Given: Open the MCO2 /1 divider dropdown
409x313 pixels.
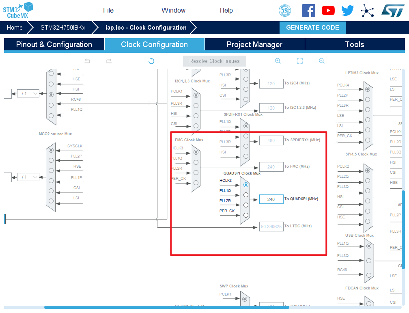Looking at the screenshot, I should (x=28, y=177).
